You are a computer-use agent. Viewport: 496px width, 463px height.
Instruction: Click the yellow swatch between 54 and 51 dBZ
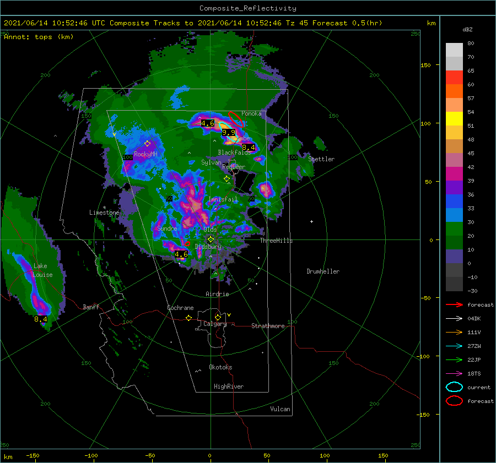[x=454, y=118]
